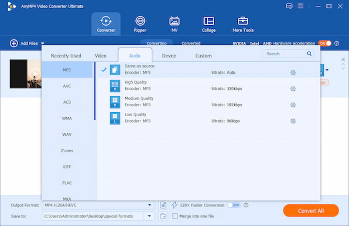The image size is (349, 226).
Task: Toggle hardware acceleration ON switch
Action: 325,43
